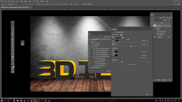Toggle visibility of 3D TEXT Back Bevel Material
182x102 pixels.
click(x=89, y=54)
